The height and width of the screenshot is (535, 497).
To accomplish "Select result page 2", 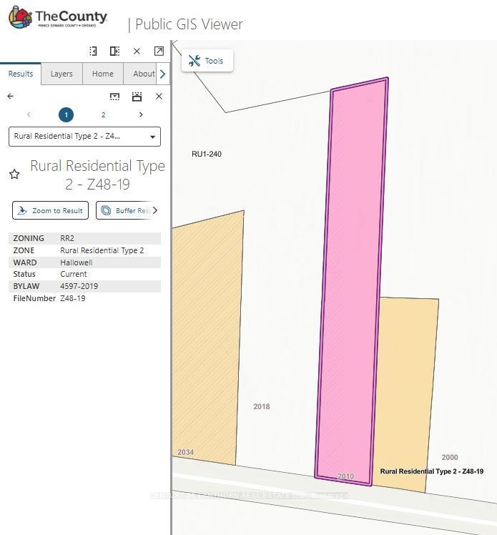I will (103, 114).
